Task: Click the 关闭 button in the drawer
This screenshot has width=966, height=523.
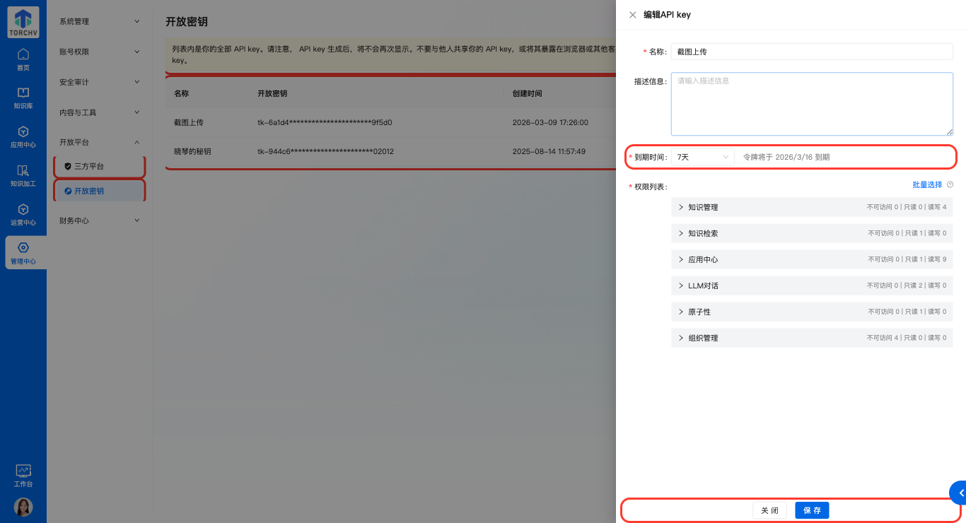Action: 769,510
